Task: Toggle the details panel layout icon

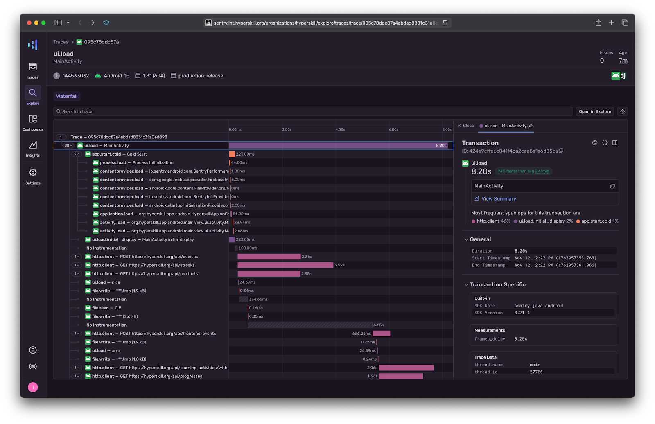Action: (614, 143)
